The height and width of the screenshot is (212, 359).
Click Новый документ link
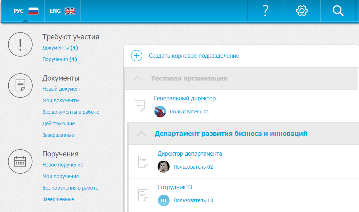pyautogui.click(x=62, y=89)
